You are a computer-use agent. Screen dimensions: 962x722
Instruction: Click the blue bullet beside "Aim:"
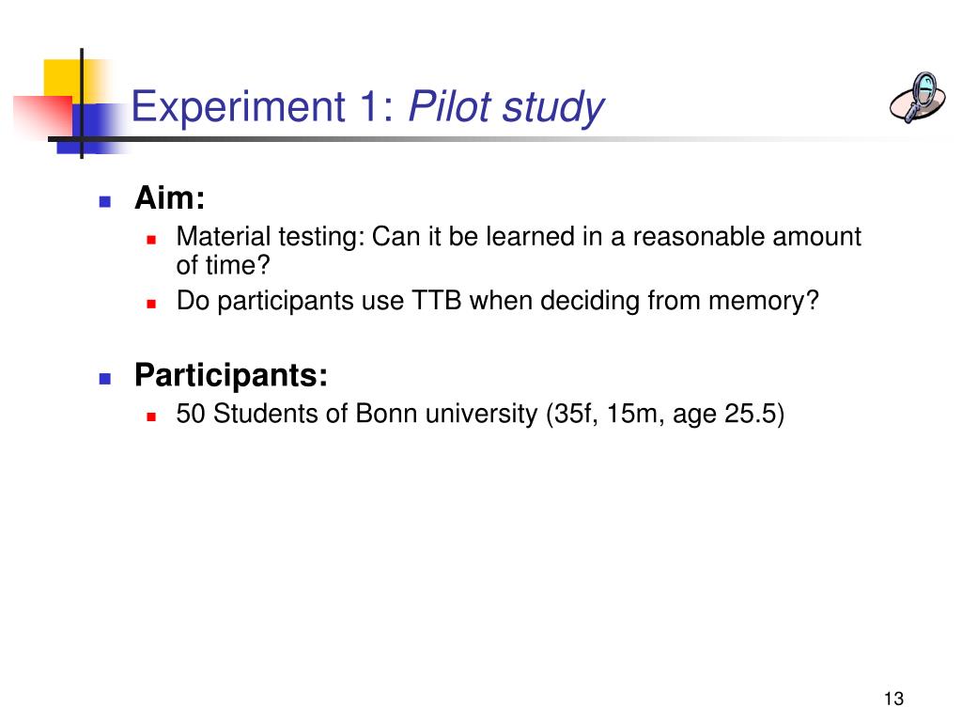105,201
